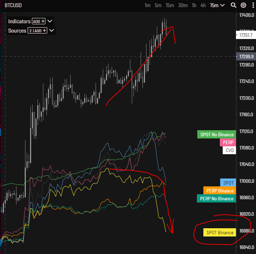Click the BTCUSD symbol title
This screenshot has height=254, width=256.
pyautogui.click(x=13, y=5)
